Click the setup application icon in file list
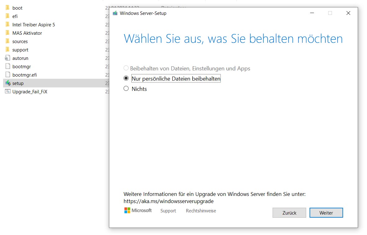This screenshot has height=235, width=367. 8,83
